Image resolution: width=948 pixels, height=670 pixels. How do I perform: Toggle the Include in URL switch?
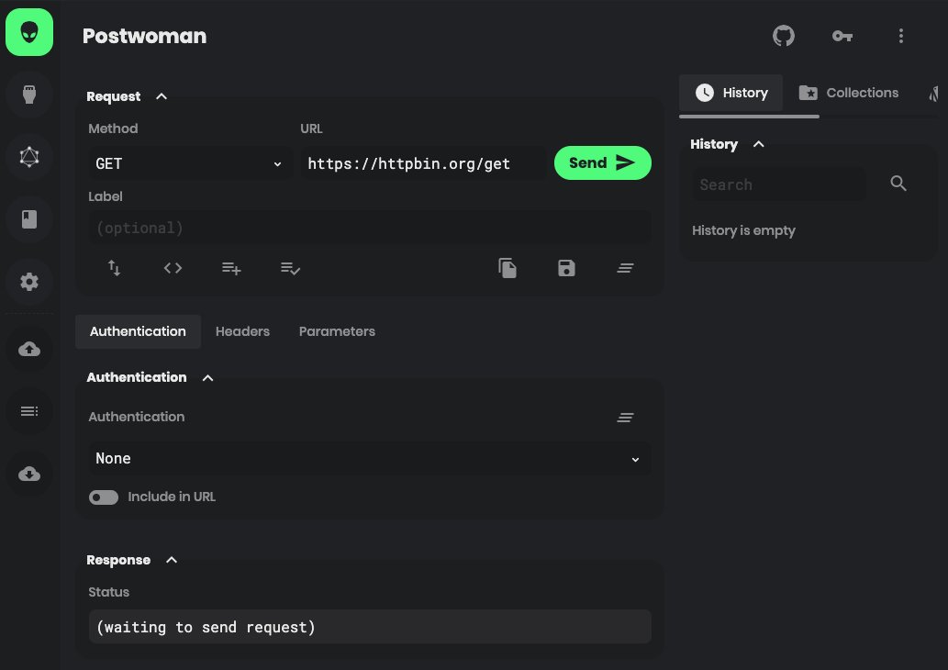[x=104, y=497]
